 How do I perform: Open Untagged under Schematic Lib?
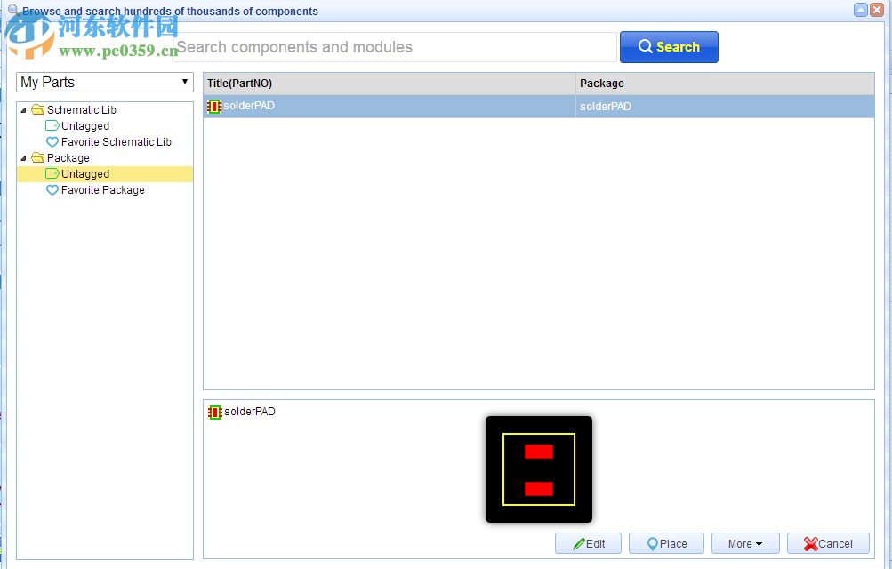[85, 126]
